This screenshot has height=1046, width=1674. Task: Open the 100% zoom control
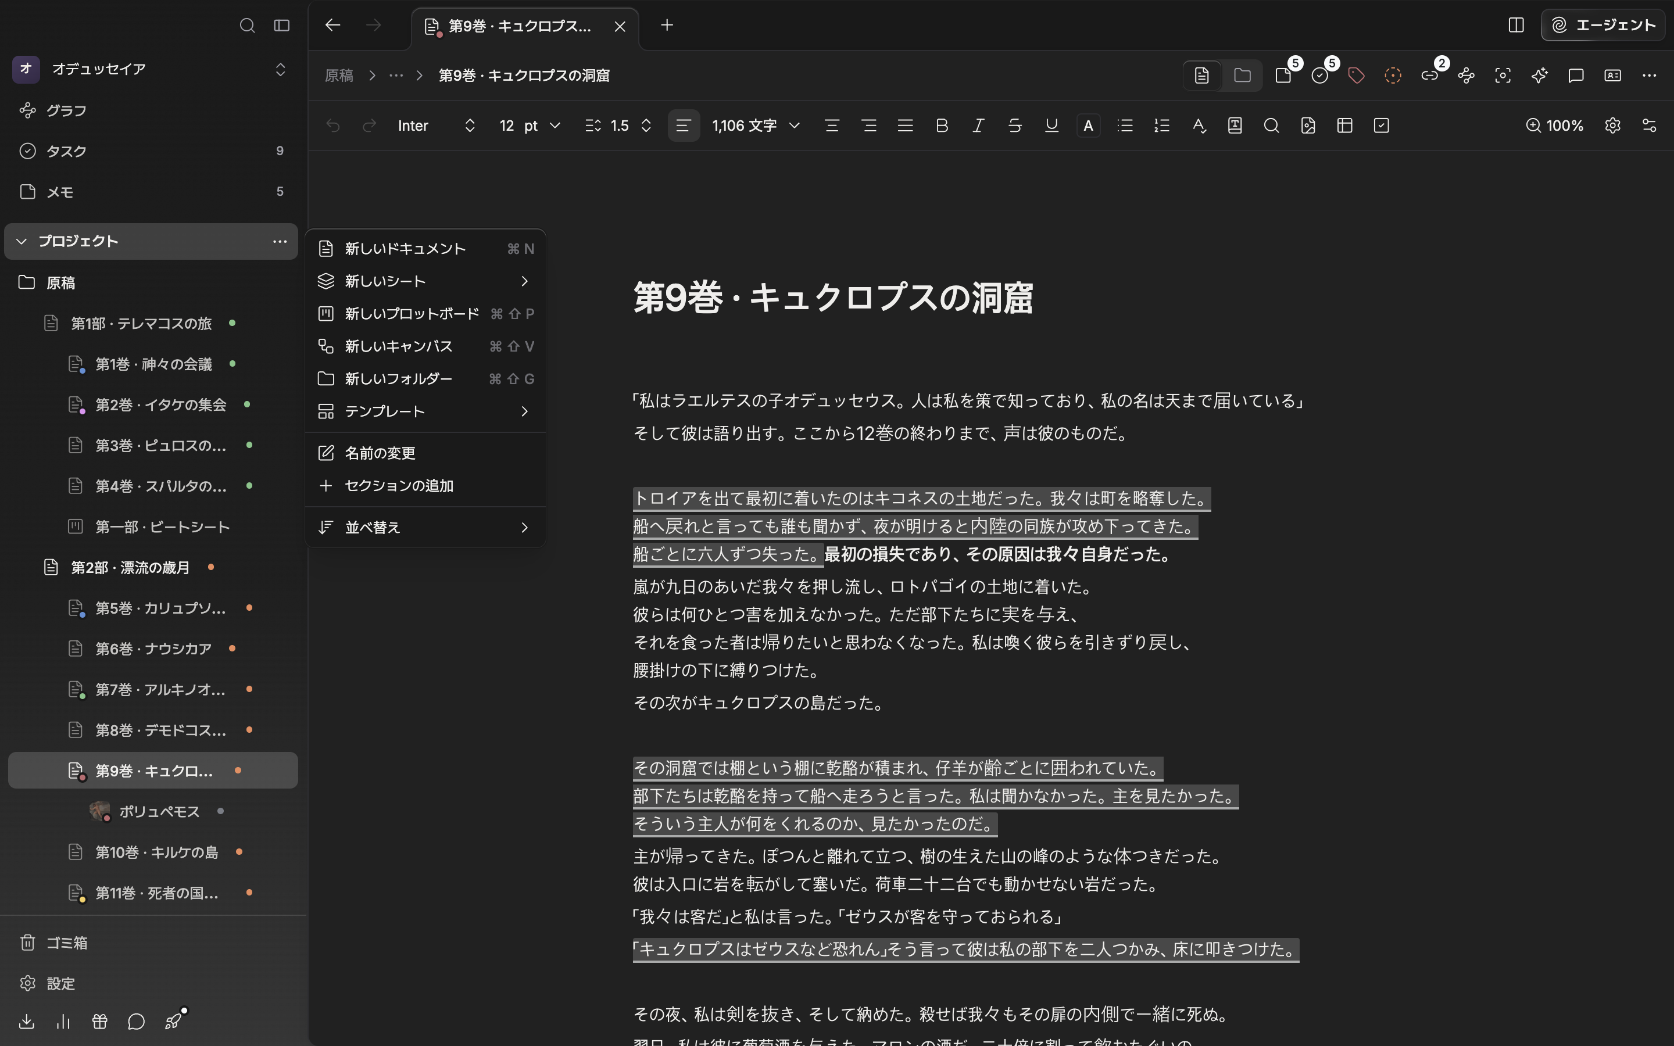(x=1554, y=125)
